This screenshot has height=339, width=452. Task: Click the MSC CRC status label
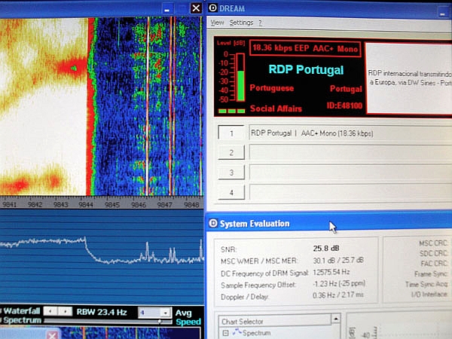(432, 243)
